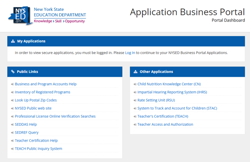Visit the NYSED Public web site link
The height and width of the screenshot is (162, 250).
[x=33, y=108]
